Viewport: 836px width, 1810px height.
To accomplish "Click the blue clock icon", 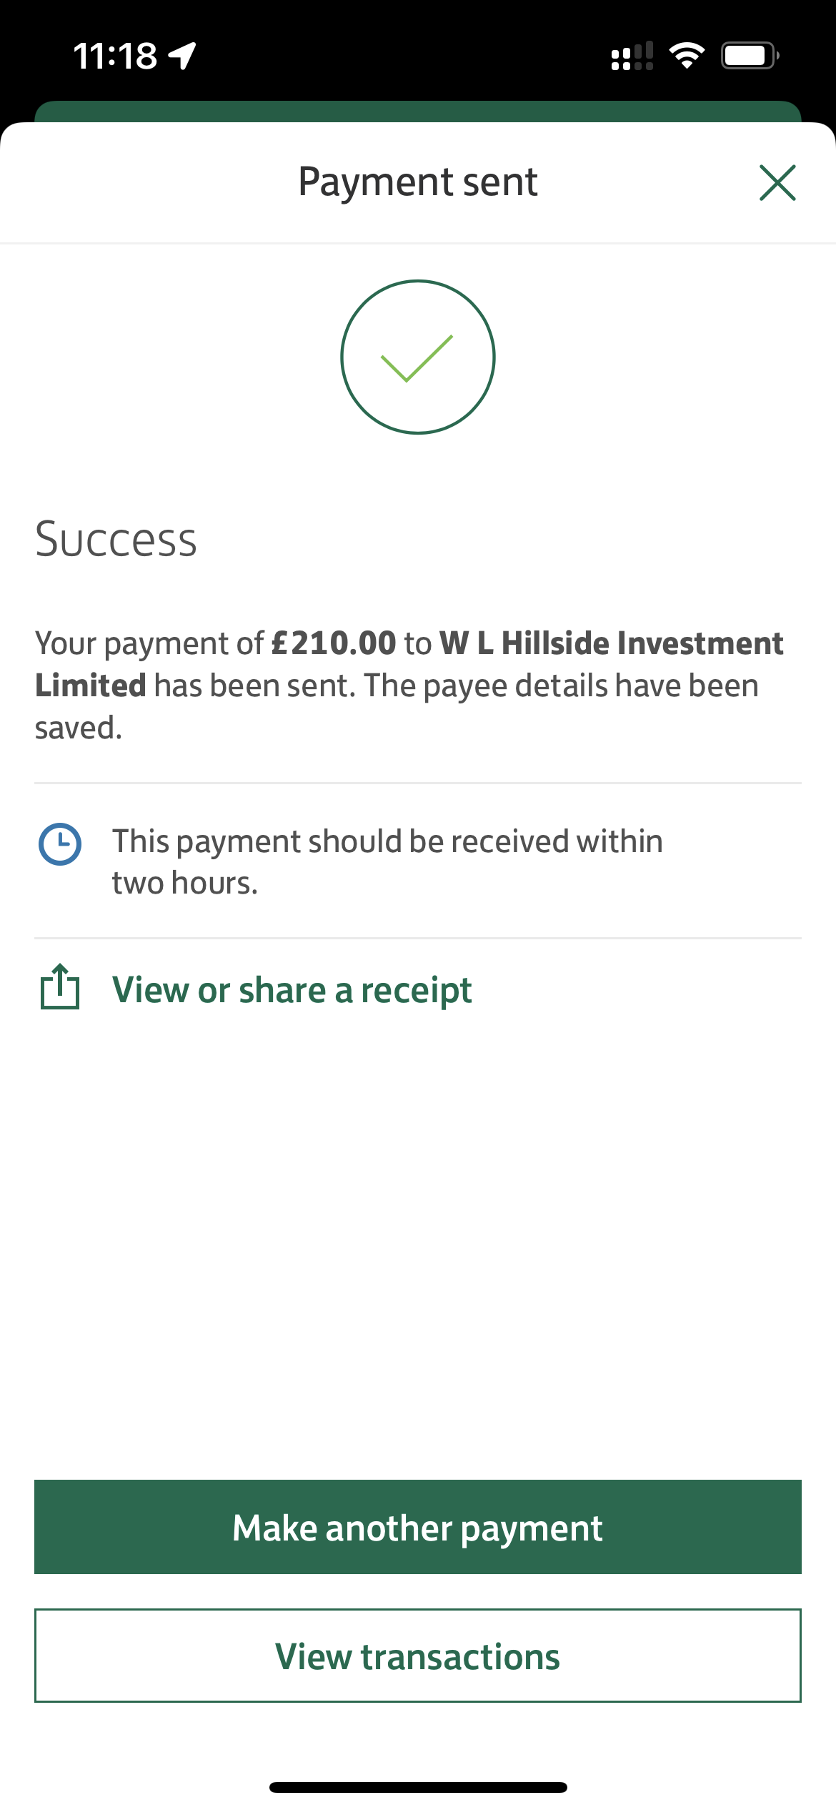I will click(x=60, y=844).
